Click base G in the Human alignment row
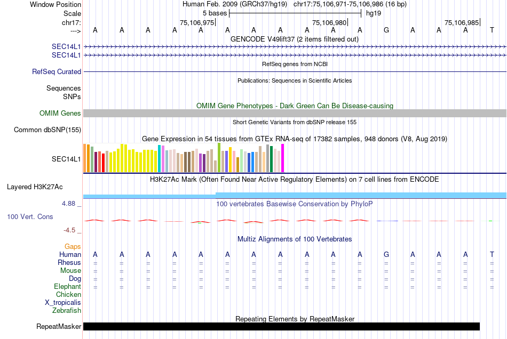 click(386, 254)
